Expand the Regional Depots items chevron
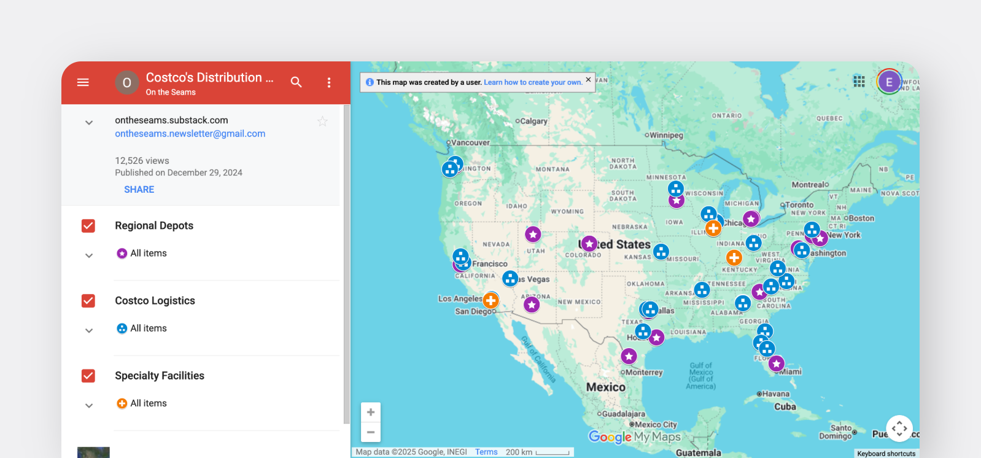 pyautogui.click(x=89, y=255)
